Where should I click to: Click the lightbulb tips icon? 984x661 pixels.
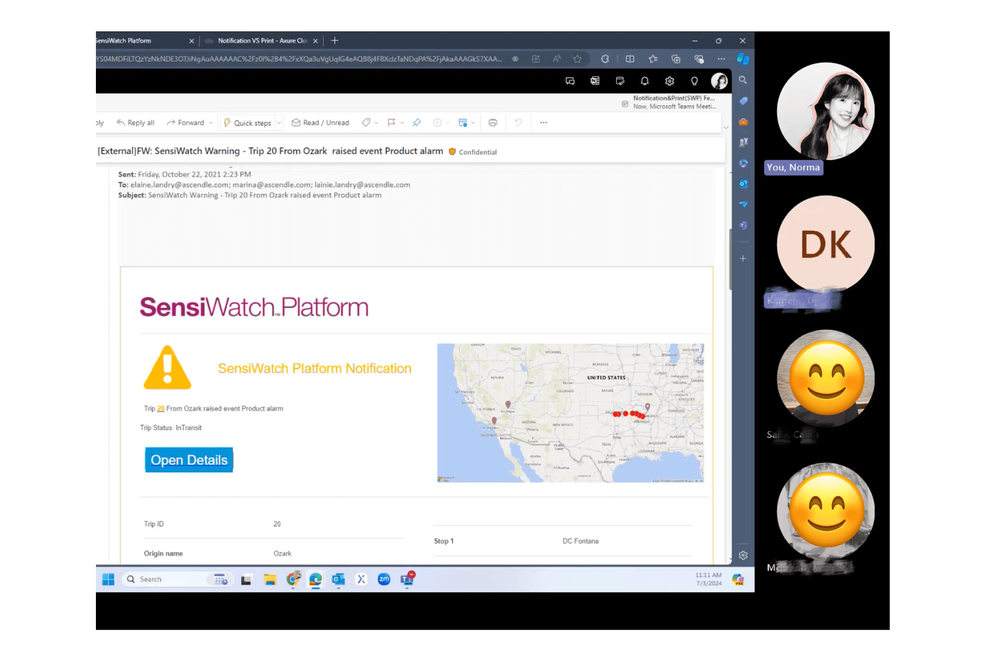click(x=694, y=81)
